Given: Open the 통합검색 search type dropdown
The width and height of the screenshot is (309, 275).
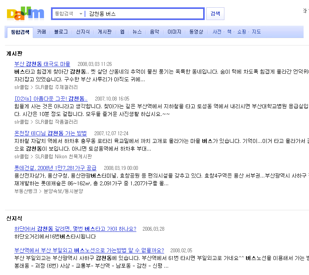Looking at the screenshot, I should tap(68, 13).
